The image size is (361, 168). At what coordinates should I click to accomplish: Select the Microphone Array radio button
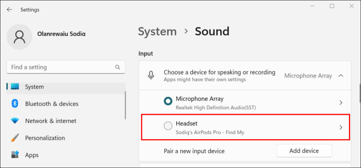[168, 101]
